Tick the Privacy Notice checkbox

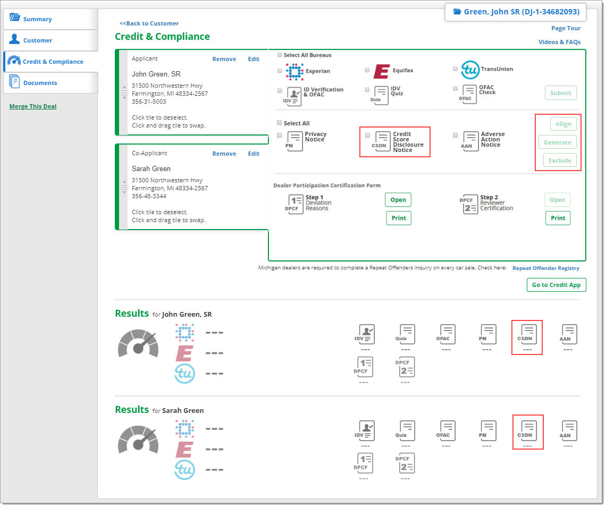(x=279, y=135)
